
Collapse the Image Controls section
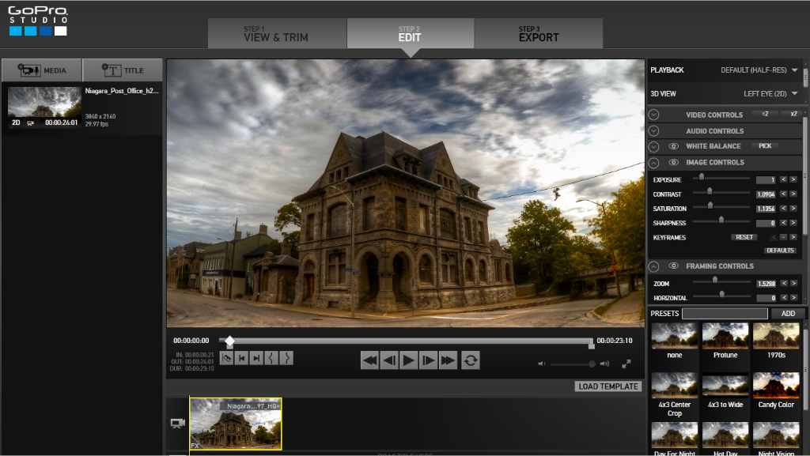pyautogui.click(x=654, y=163)
